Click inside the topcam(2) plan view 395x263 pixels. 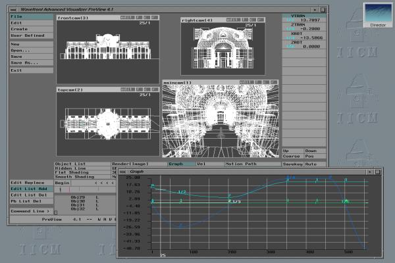pos(108,124)
